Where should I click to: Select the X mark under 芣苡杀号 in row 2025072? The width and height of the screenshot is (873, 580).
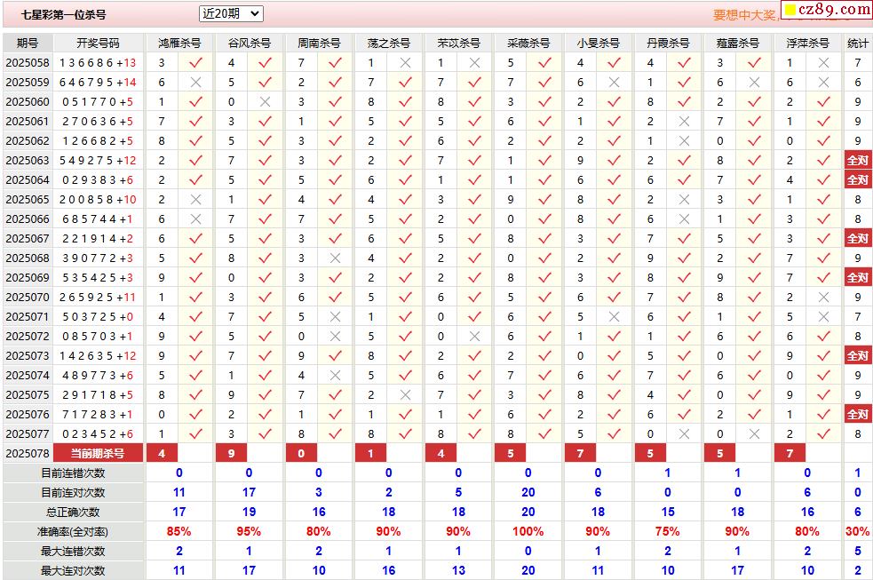point(474,337)
